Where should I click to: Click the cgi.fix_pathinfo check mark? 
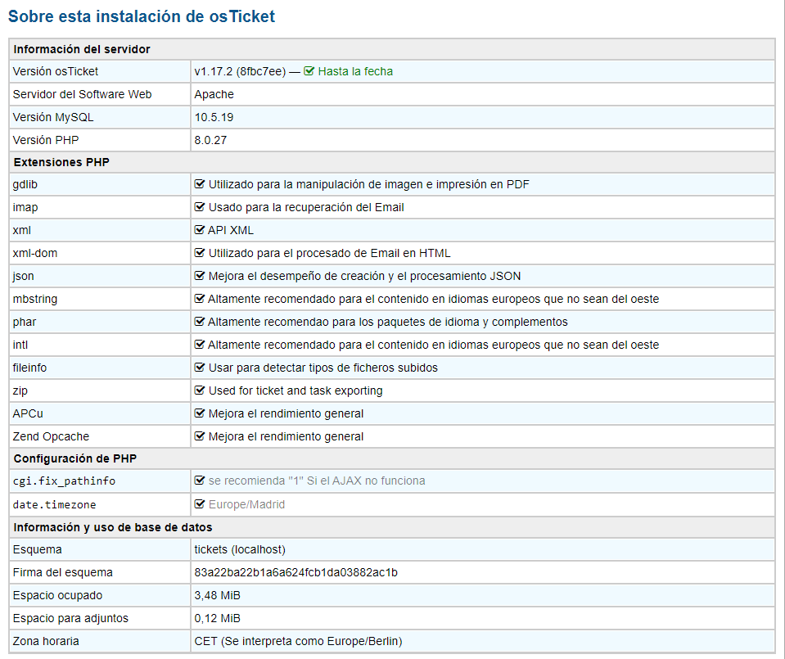(x=200, y=481)
